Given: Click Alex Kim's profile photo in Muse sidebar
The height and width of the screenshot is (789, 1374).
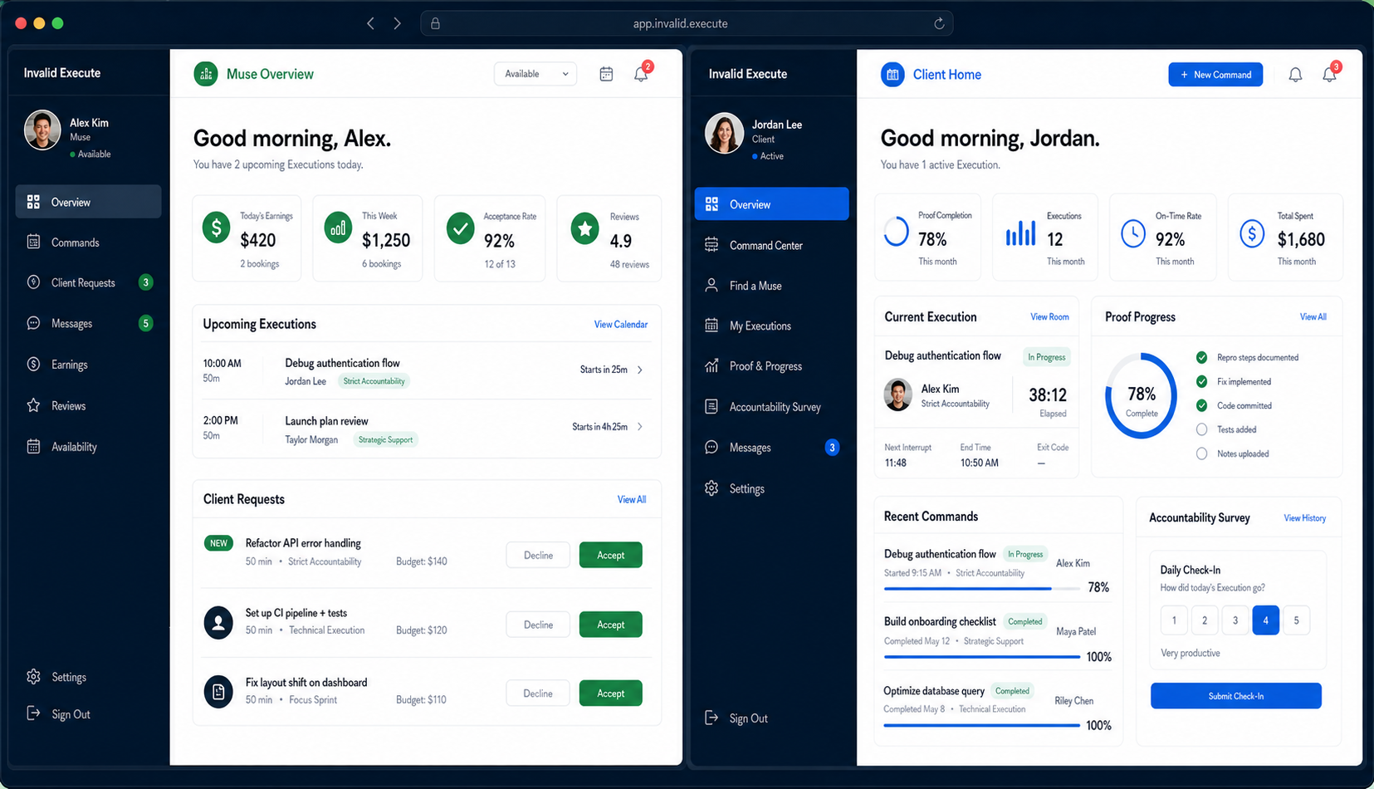Looking at the screenshot, I should pyautogui.click(x=42, y=130).
